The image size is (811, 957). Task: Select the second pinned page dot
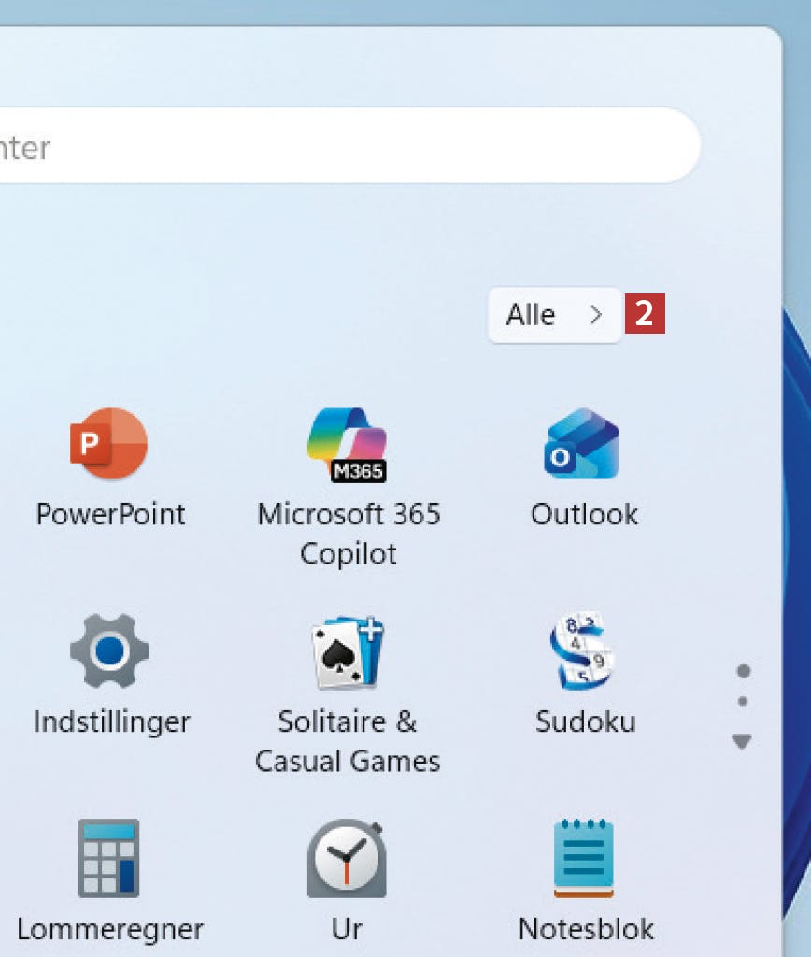(x=743, y=701)
